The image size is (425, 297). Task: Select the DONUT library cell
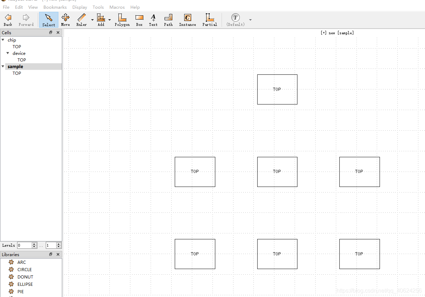(25, 277)
